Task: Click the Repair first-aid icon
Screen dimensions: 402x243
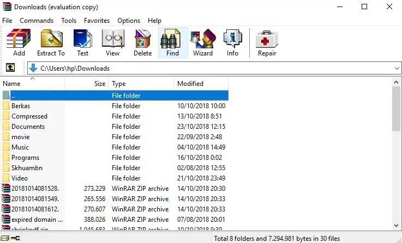Action: point(267,39)
